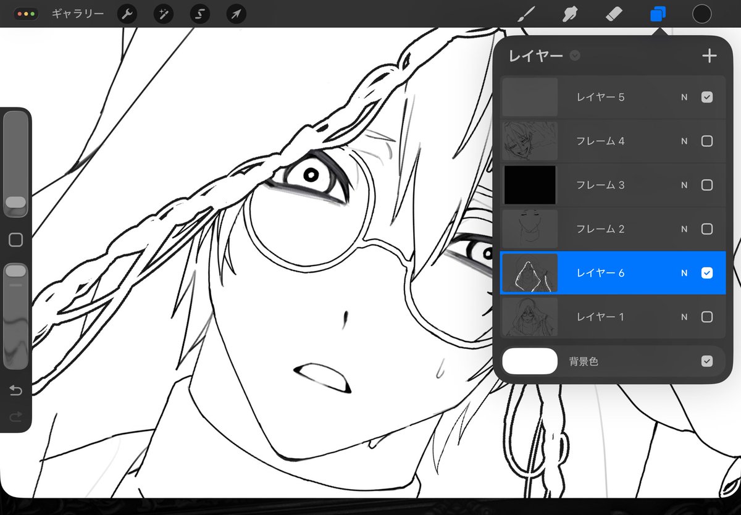Image resolution: width=741 pixels, height=515 pixels.
Task: Open blend mode N for レイヤー 1
Action: pos(684,317)
